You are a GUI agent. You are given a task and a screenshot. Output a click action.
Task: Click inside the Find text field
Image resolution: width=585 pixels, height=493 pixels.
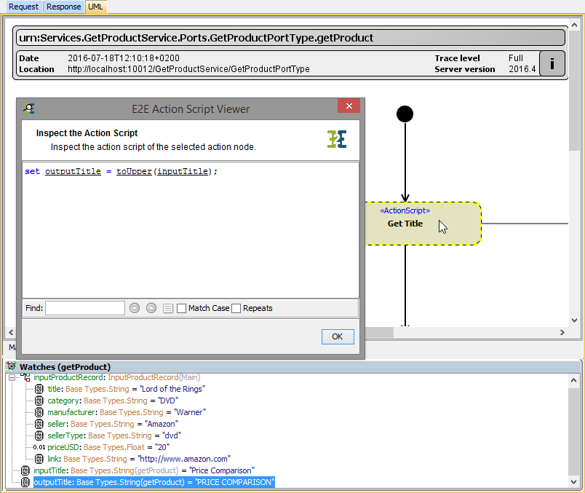pyautogui.click(x=84, y=307)
